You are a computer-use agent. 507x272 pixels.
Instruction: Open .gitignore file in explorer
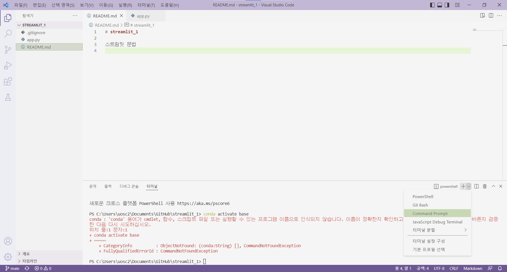[x=49, y=32]
